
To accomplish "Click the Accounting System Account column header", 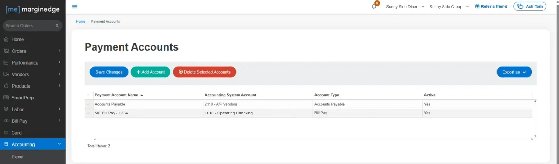I will (x=230, y=95).
